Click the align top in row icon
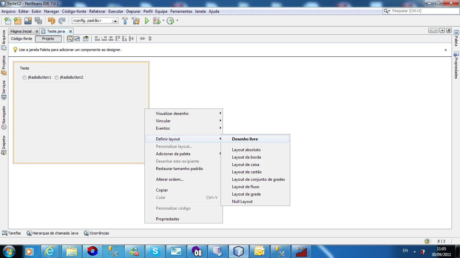Viewport: 460px width, 258px height. point(118,39)
